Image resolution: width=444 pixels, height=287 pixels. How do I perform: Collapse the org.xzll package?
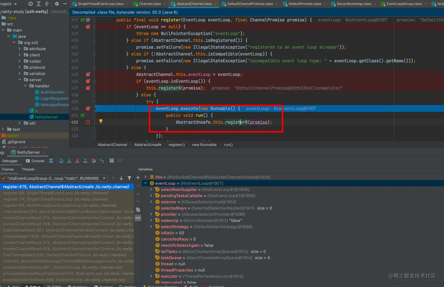14,42
